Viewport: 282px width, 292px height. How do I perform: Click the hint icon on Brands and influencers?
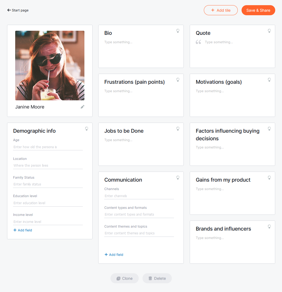point(269,226)
